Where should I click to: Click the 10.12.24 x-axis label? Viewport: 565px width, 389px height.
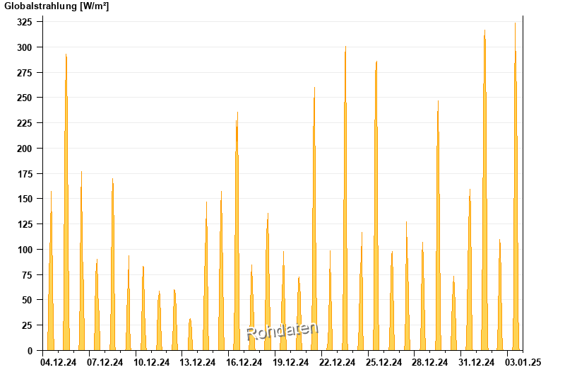[152, 363]
